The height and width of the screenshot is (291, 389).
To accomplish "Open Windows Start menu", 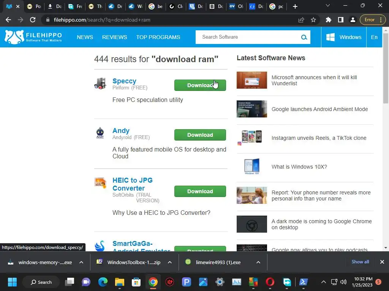I will (12, 282).
